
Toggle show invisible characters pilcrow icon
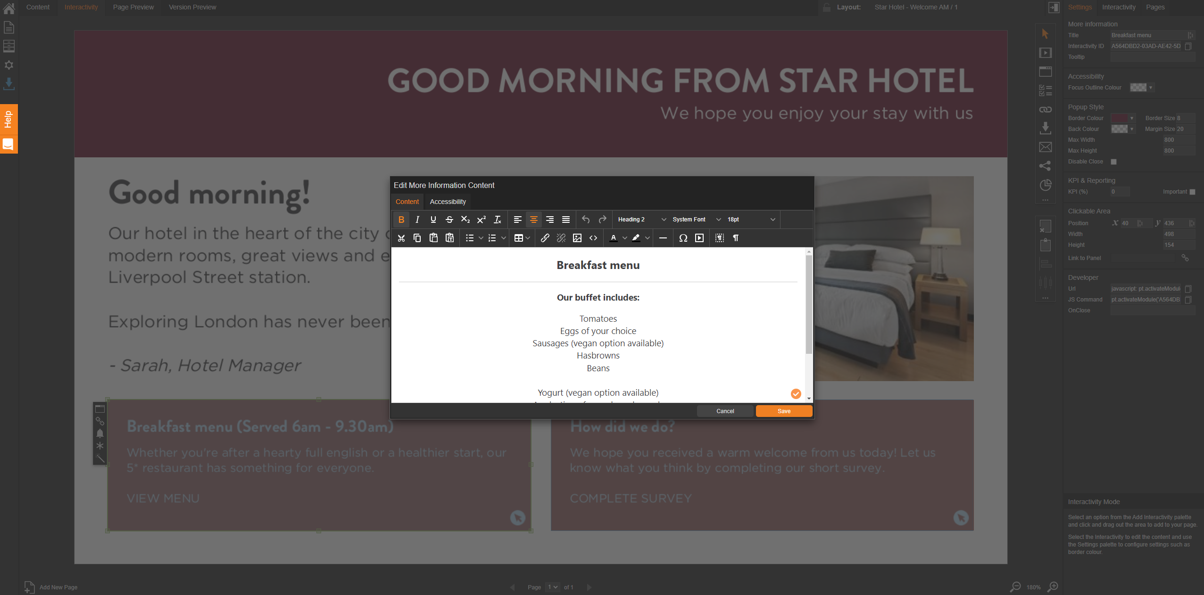(x=735, y=238)
